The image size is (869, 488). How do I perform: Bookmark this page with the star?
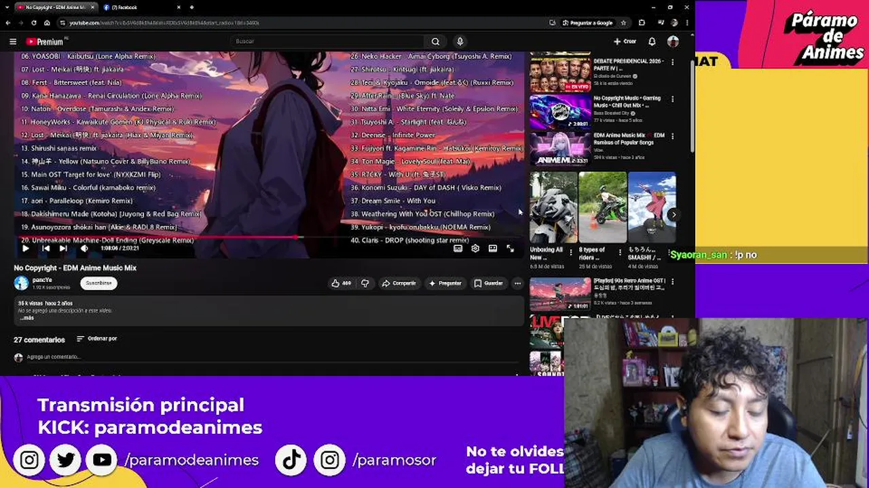[x=623, y=23]
